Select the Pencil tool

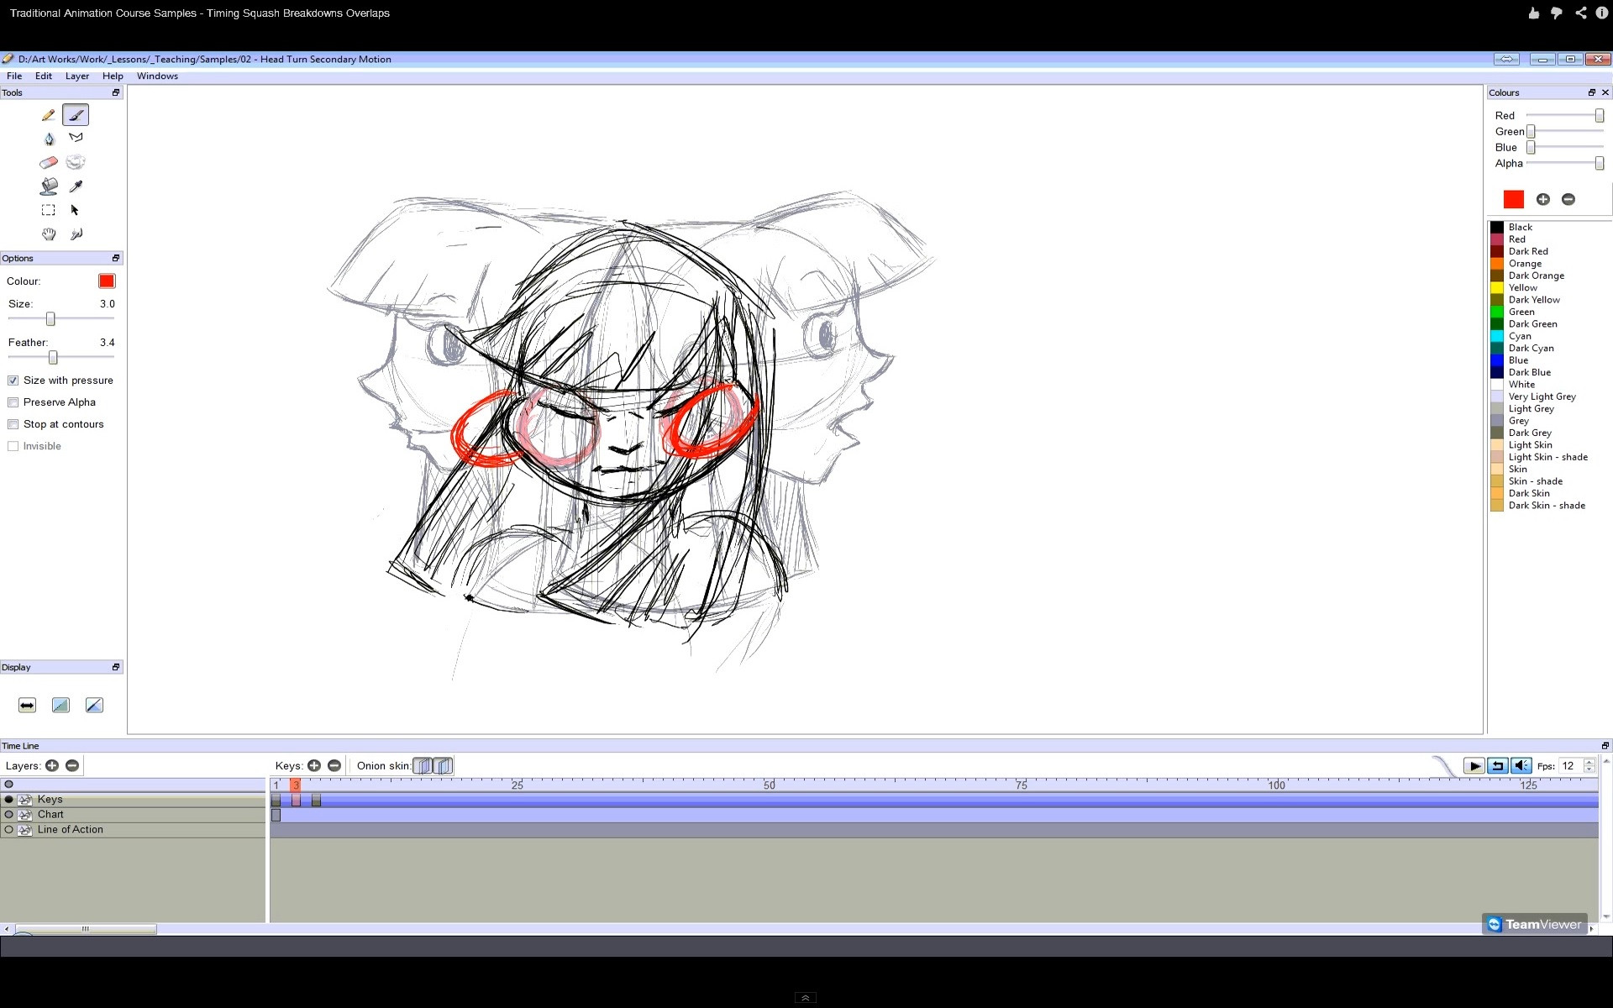click(49, 115)
